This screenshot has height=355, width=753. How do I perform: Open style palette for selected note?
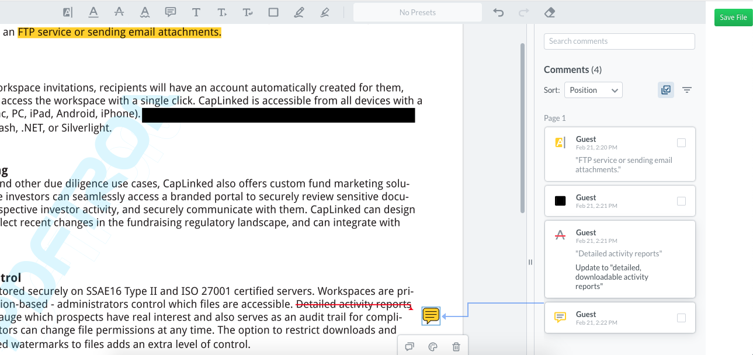(x=433, y=347)
